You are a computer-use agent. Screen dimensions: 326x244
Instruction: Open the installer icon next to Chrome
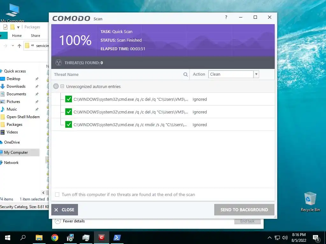tap(70, 238)
